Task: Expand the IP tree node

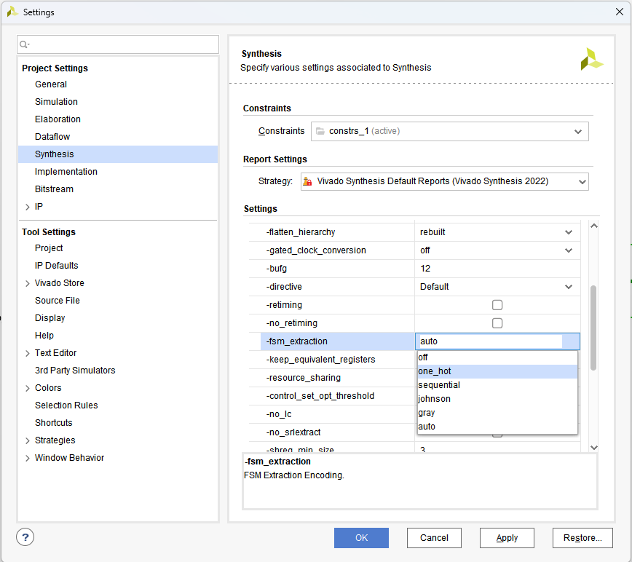Action: coord(28,207)
